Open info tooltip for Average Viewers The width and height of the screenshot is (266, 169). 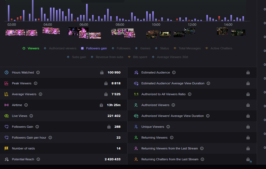40,94
